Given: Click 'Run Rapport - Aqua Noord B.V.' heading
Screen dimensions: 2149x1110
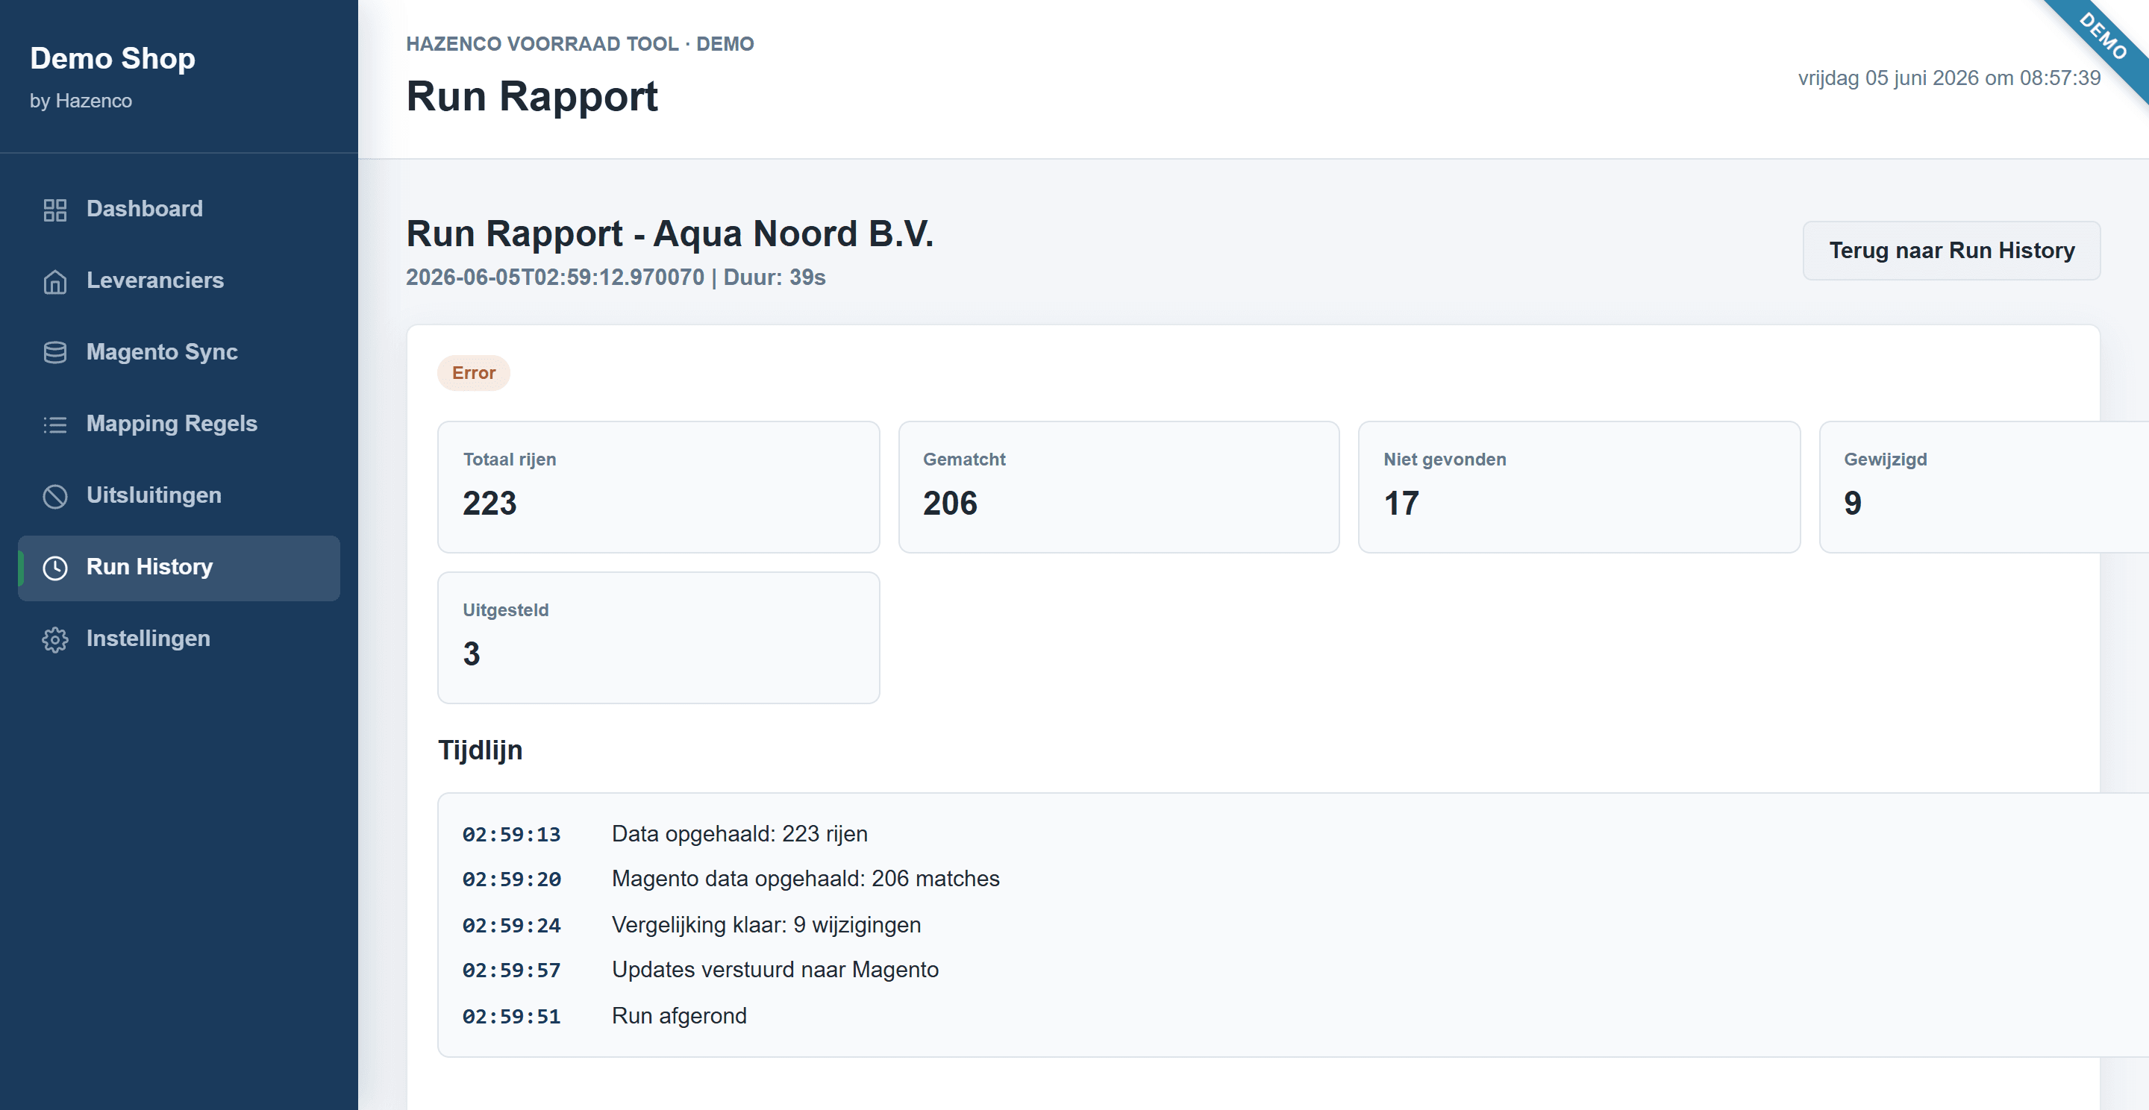Looking at the screenshot, I should coord(670,233).
